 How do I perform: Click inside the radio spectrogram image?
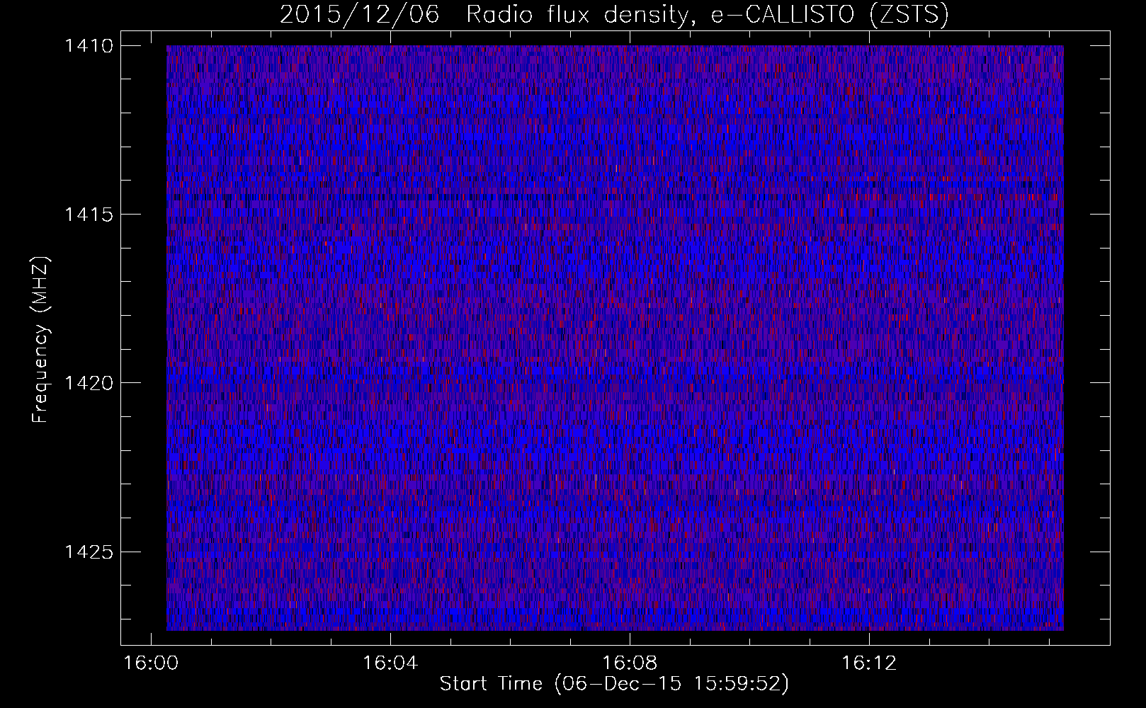point(615,338)
